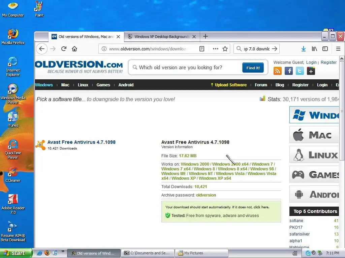Toggle reader view icon in address bar
The width and height of the screenshot is (345, 258).
click(202, 49)
